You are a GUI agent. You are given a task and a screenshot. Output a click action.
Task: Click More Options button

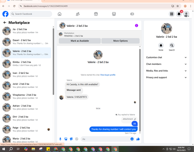click(120, 41)
